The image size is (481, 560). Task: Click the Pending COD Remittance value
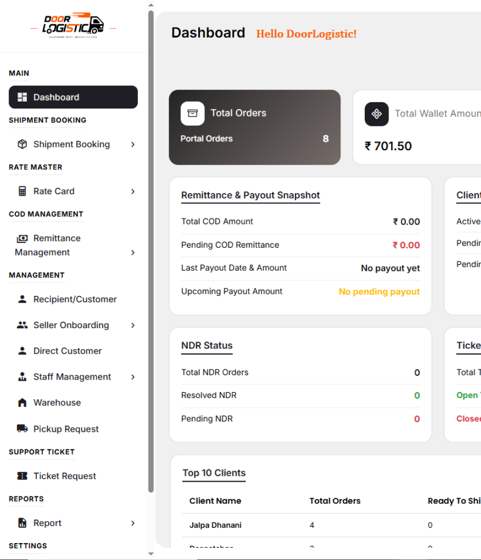(x=406, y=245)
